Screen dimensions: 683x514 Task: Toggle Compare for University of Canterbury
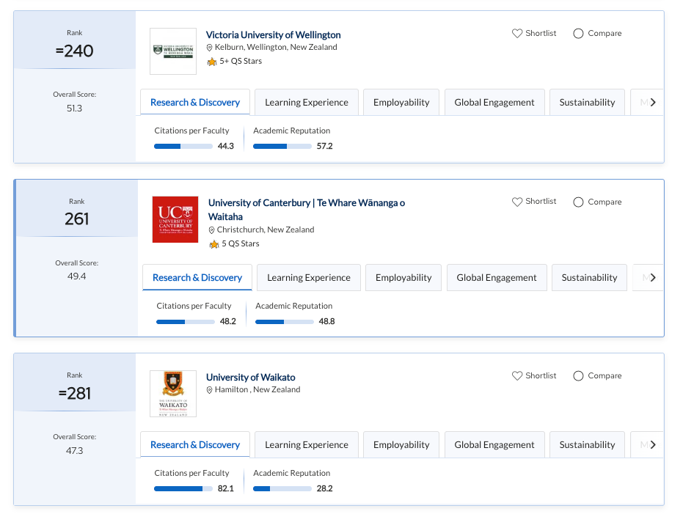click(x=578, y=202)
